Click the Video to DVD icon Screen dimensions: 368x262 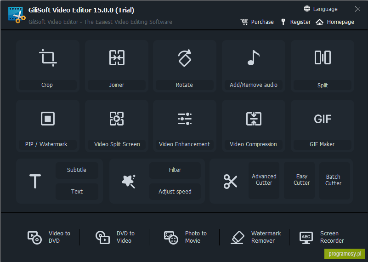[x=34, y=238]
